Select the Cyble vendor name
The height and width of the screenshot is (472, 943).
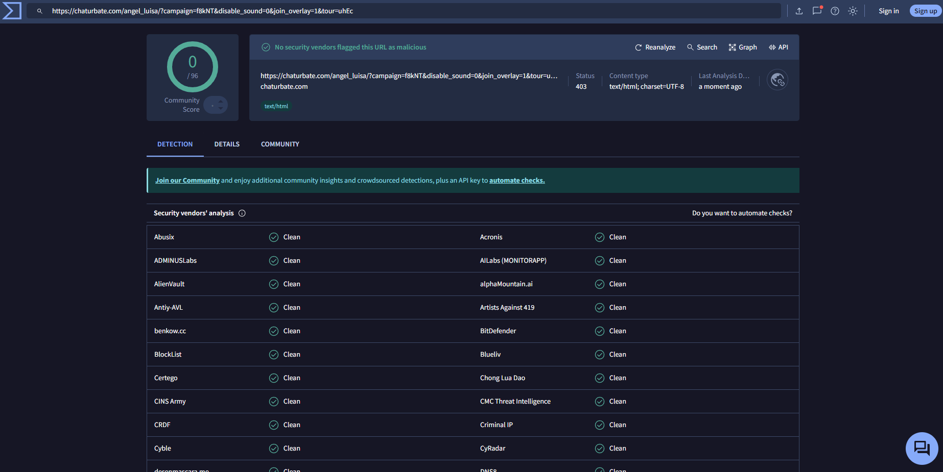click(162, 449)
